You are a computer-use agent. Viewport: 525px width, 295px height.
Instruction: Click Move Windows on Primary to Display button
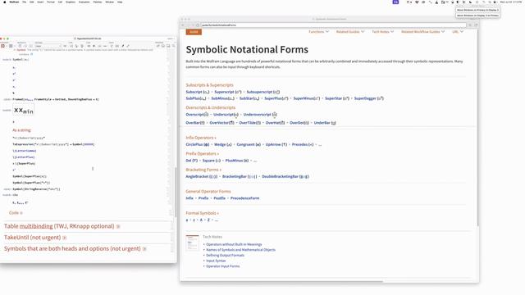point(477,10)
